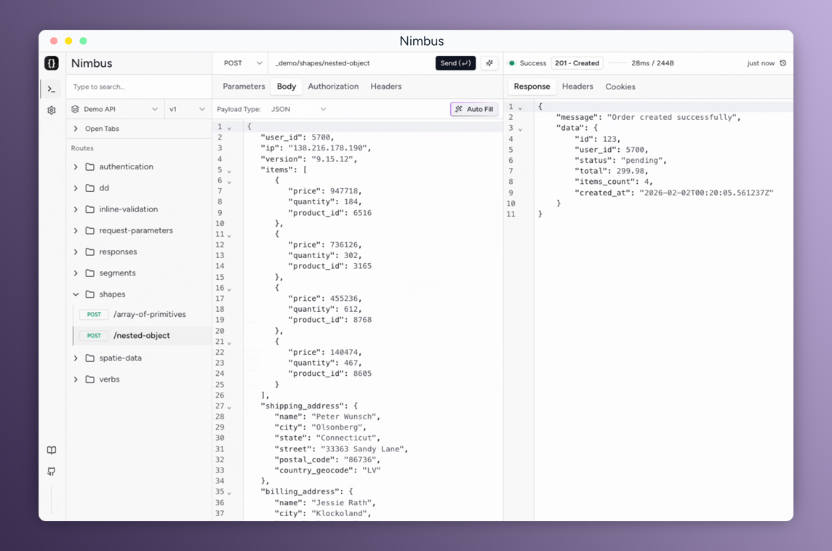Click the segments folder icon
This screenshot has height=551, width=832.
pyautogui.click(x=90, y=273)
